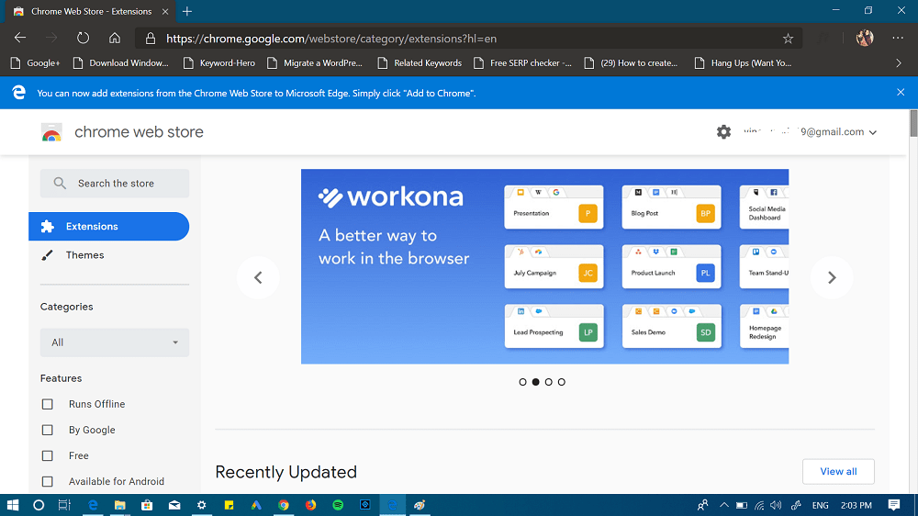The height and width of the screenshot is (516, 918).
Task: Check the Available for Android filter
Action: tap(48, 481)
